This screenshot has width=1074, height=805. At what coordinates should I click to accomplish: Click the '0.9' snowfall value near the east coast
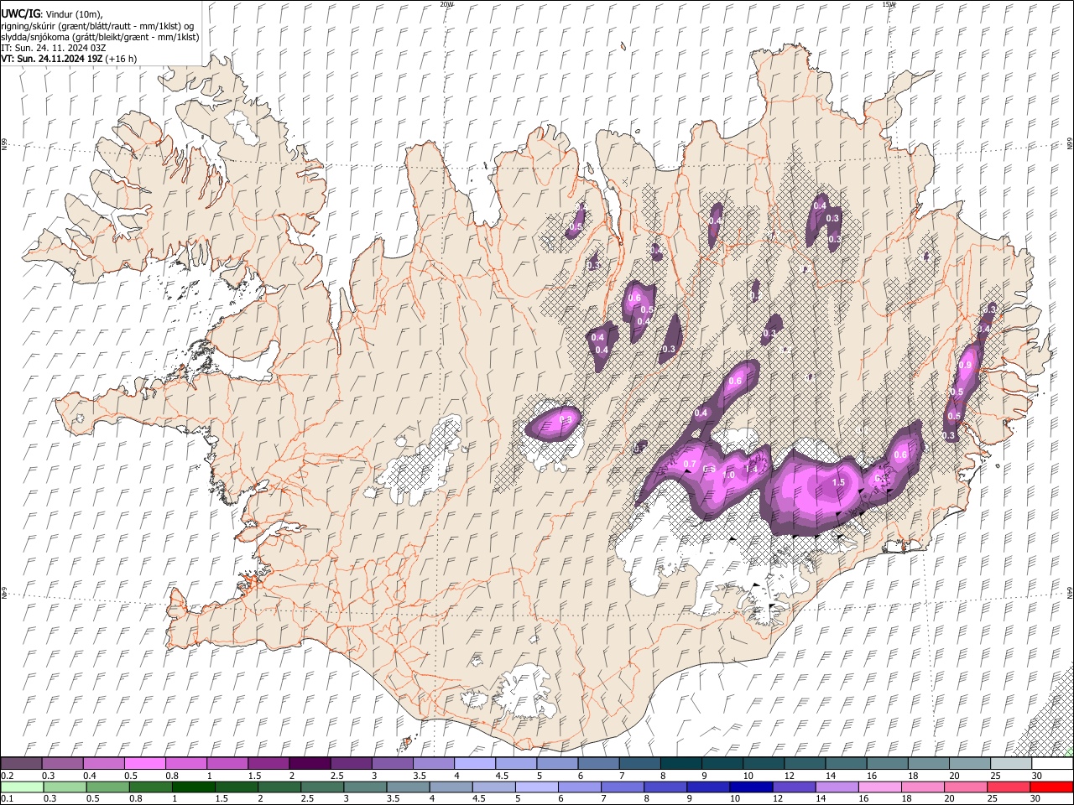[965, 365]
